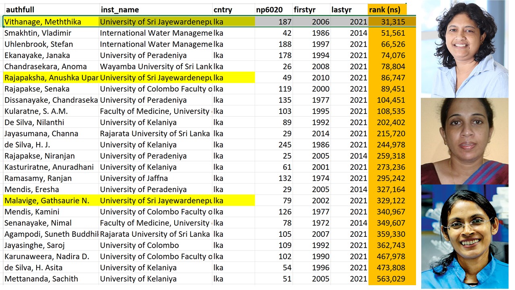Click the cell 'Senanayake, Nimal'
Viewport: 515px width, 290px height.
(51, 223)
